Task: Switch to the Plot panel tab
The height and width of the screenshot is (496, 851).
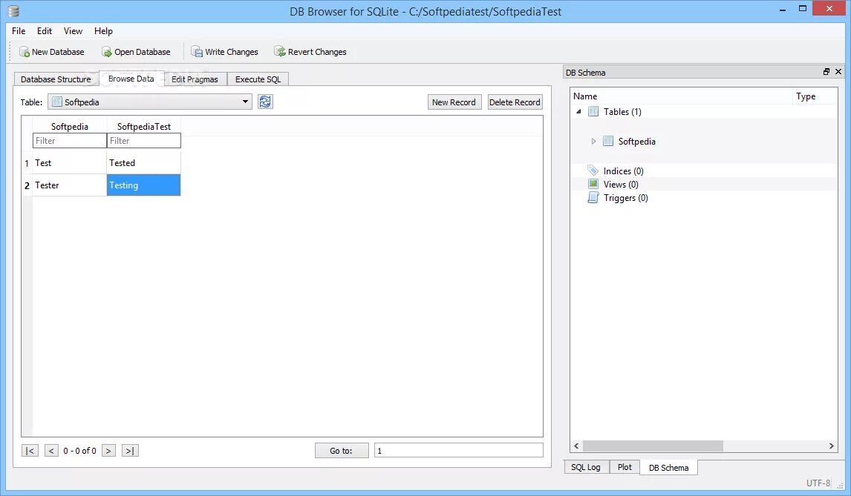Action: coord(625,467)
